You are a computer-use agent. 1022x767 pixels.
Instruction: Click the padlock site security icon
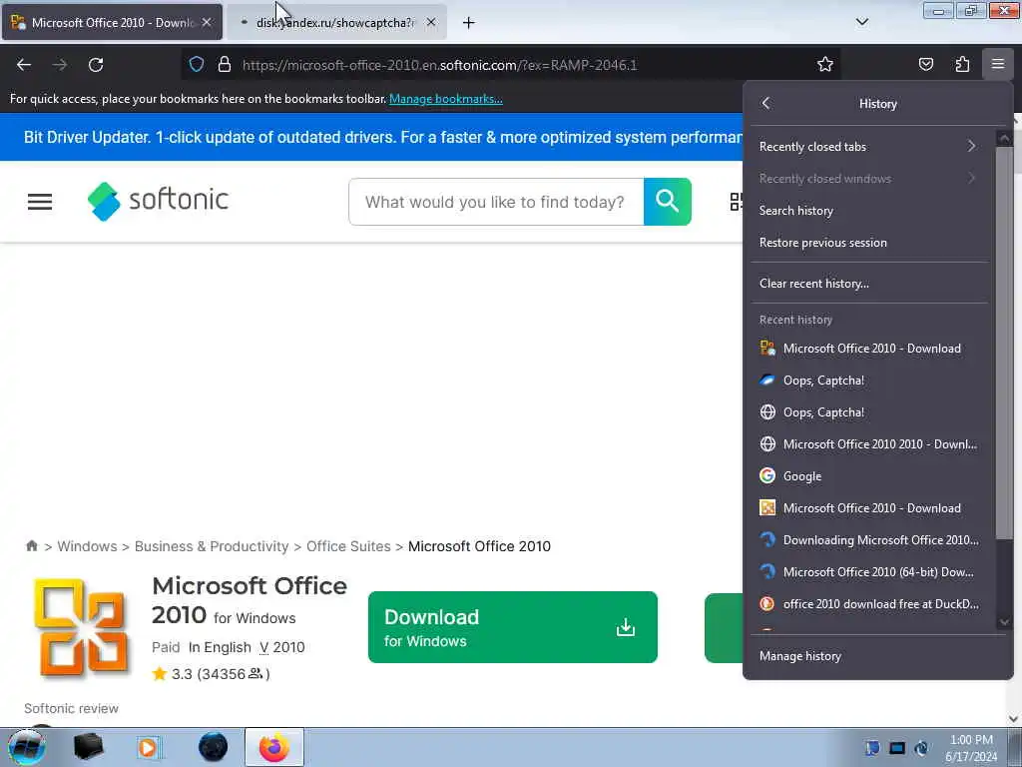coord(225,64)
